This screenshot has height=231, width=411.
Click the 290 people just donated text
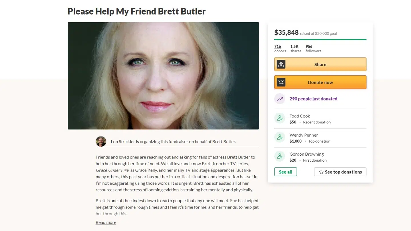point(313,99)
